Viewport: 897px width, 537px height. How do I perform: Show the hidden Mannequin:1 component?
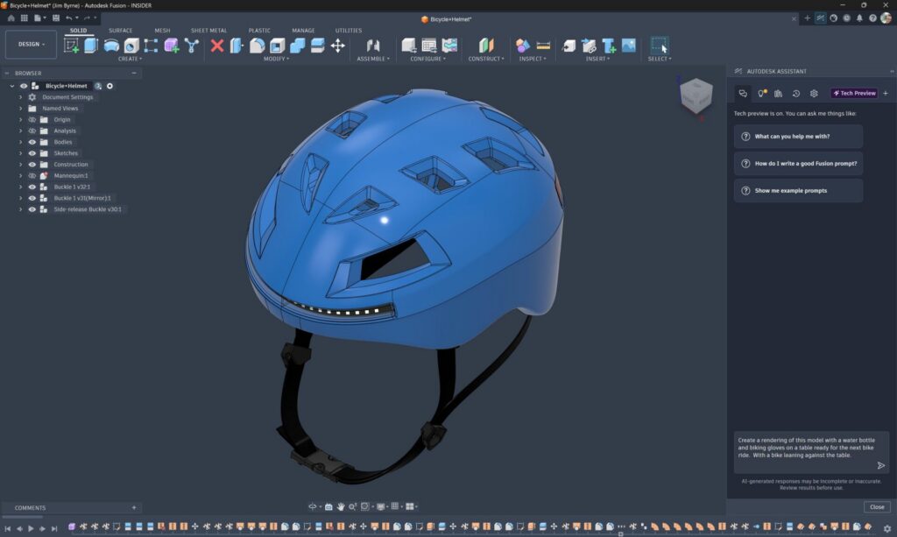coord(32,175)
